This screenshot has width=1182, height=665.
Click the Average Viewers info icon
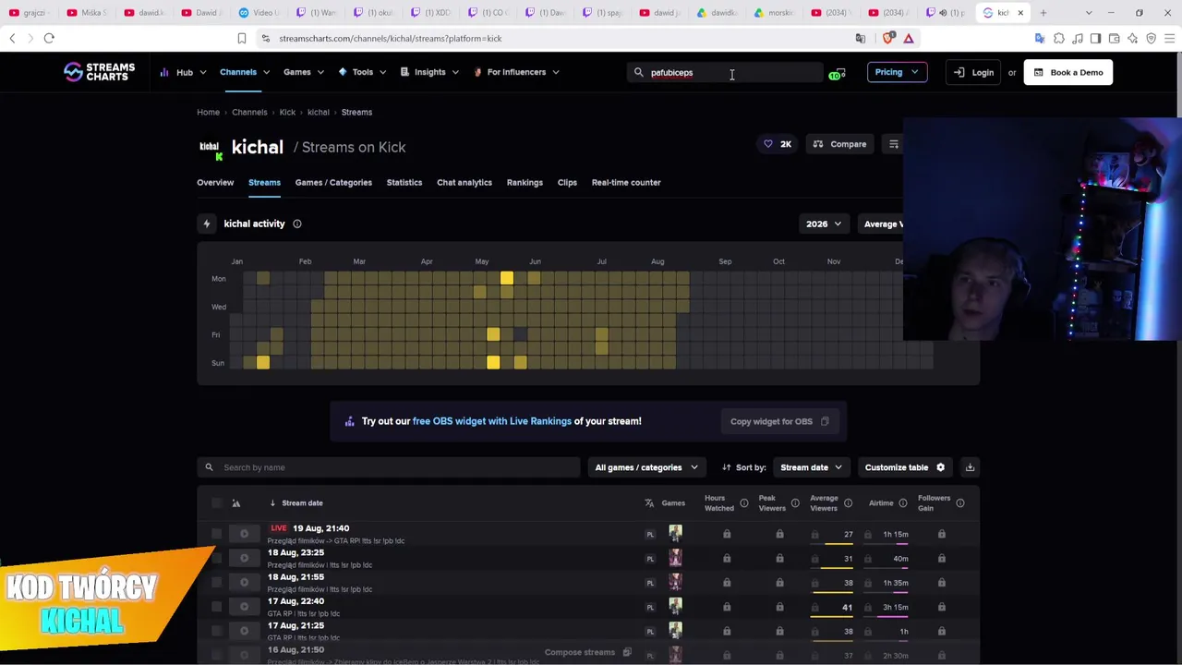point(848,503)
